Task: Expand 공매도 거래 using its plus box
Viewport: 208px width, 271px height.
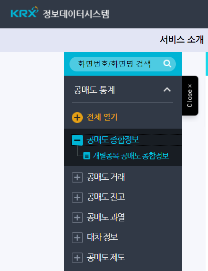Action: pyautogui.click(x=77, y=177)
